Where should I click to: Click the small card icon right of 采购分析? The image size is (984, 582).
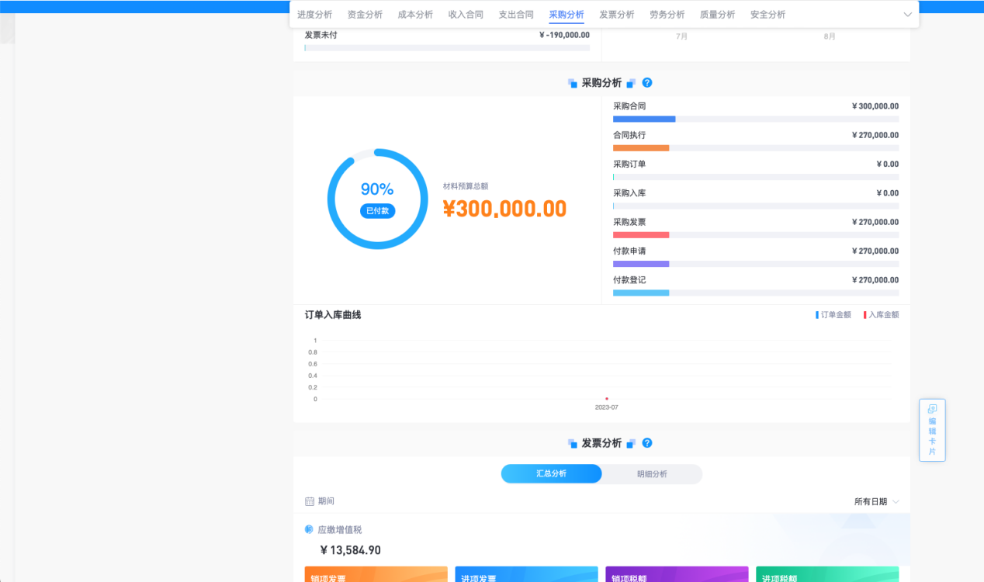631,82
